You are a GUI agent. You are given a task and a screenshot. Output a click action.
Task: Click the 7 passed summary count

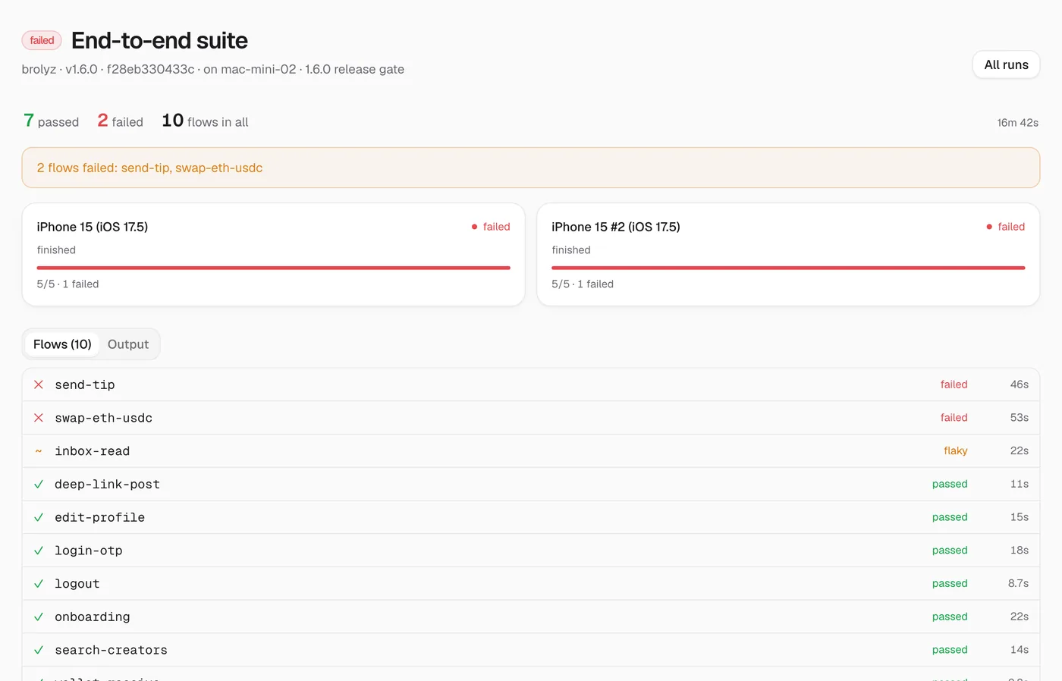[x=51, y=121]
